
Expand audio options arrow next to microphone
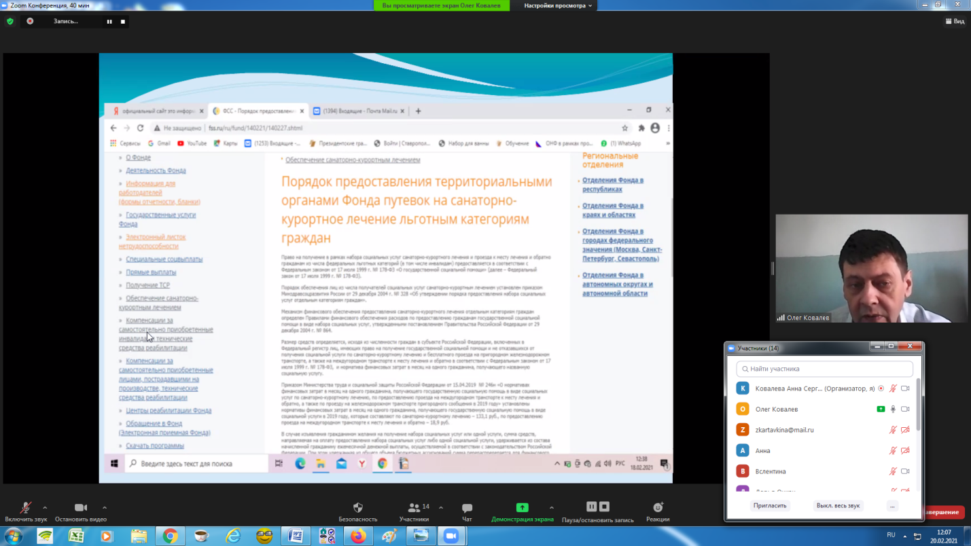point(45,507)
